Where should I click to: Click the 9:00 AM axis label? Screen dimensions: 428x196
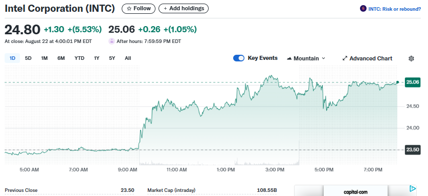127,170
